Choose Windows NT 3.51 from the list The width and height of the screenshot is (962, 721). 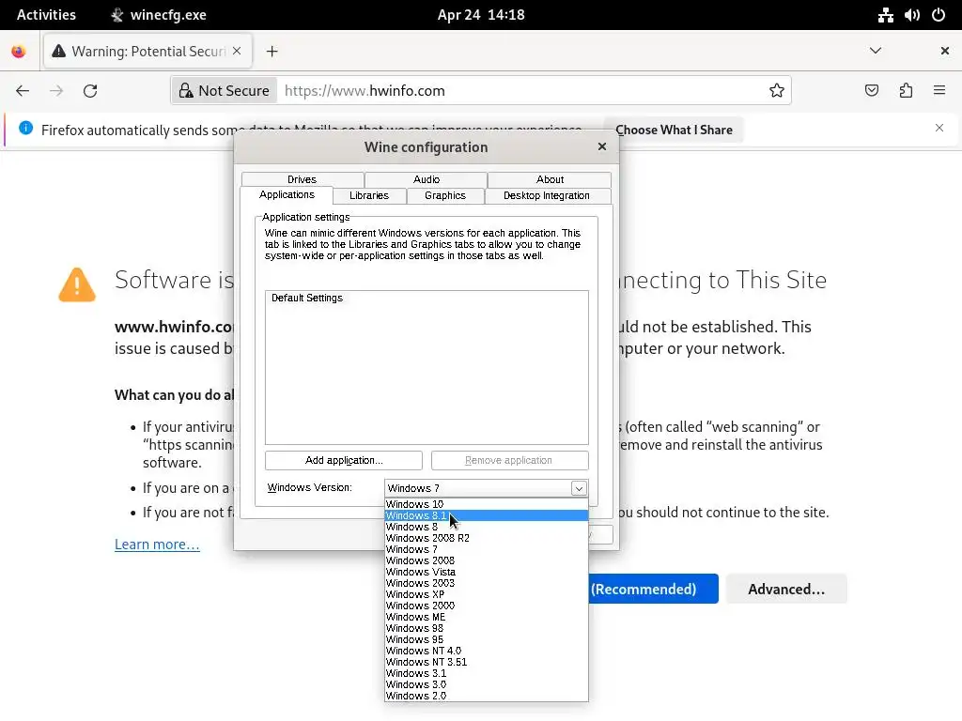coord(486,662)
